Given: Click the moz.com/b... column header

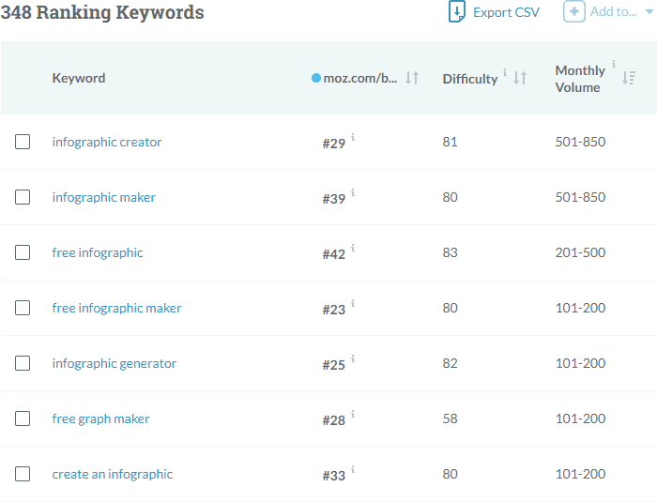Looking at the screenshot, I should click(x=360, y=78).
